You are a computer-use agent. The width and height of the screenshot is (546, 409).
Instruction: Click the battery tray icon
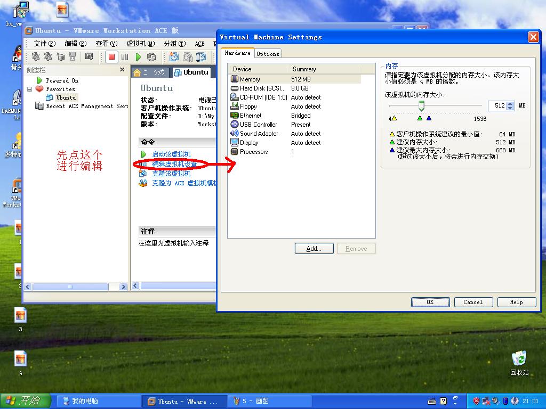pos(506,401)
